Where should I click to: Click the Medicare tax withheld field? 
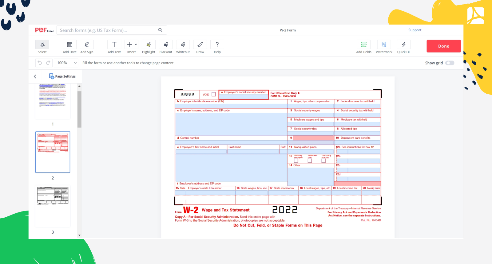pos(357,124)
